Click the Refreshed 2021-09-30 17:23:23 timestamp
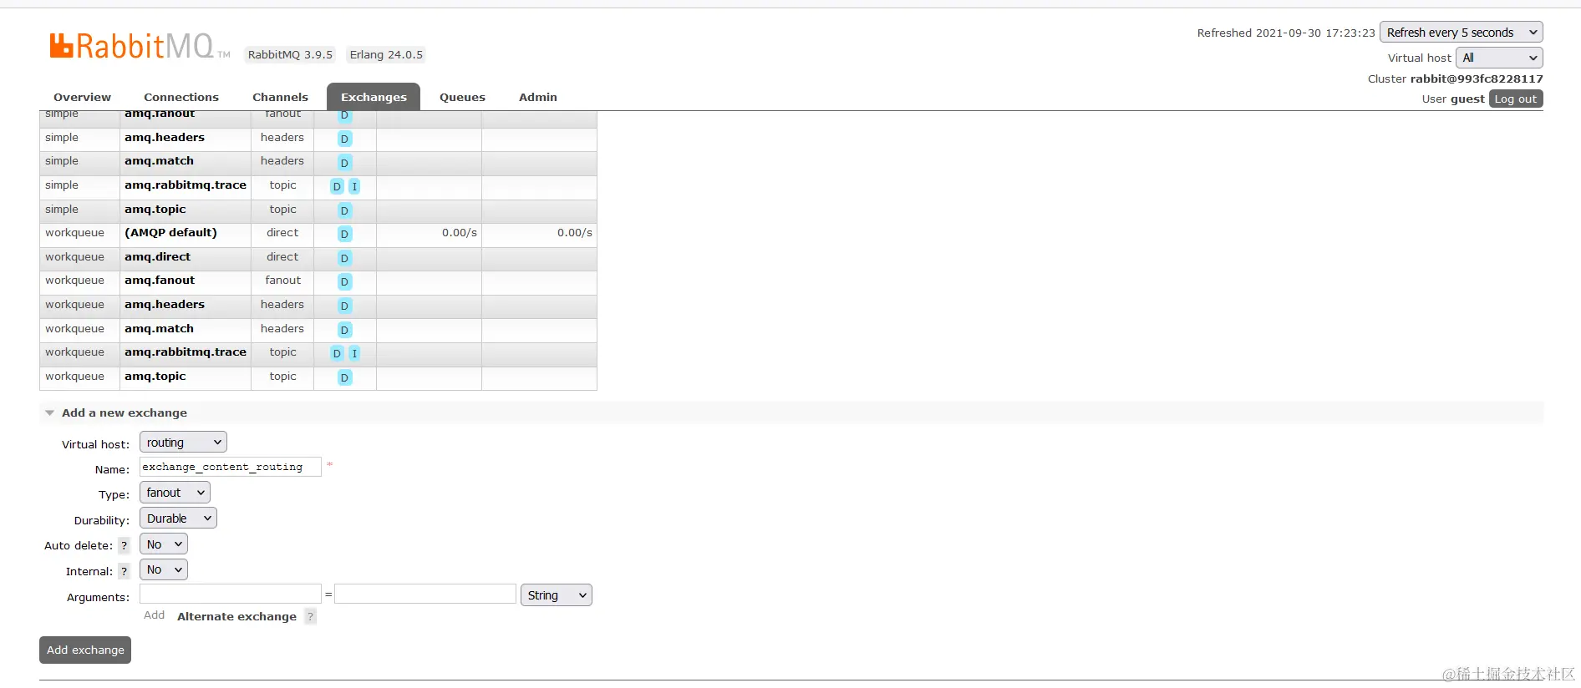The image size is (1581, 688). 1286,33
